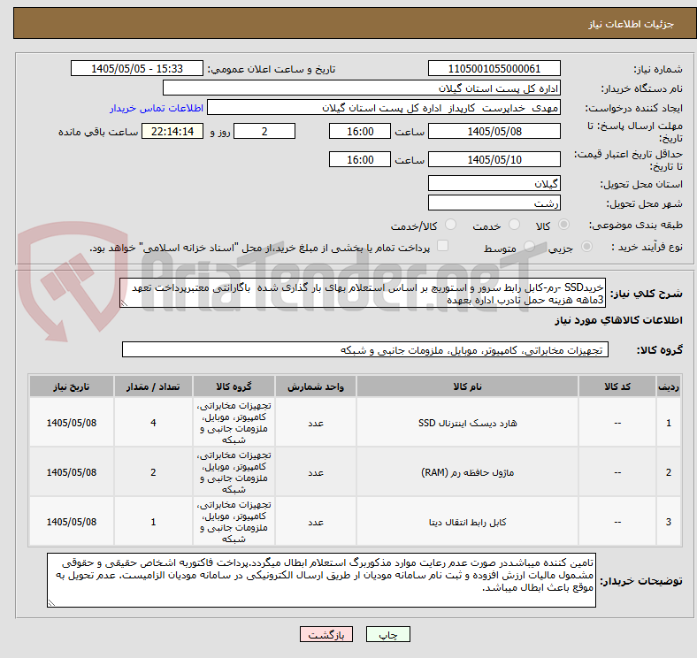
Task: Click the announcement date field 1405/05/05 - 15:33
Action: pyautogui.click(x=137, y=68)
